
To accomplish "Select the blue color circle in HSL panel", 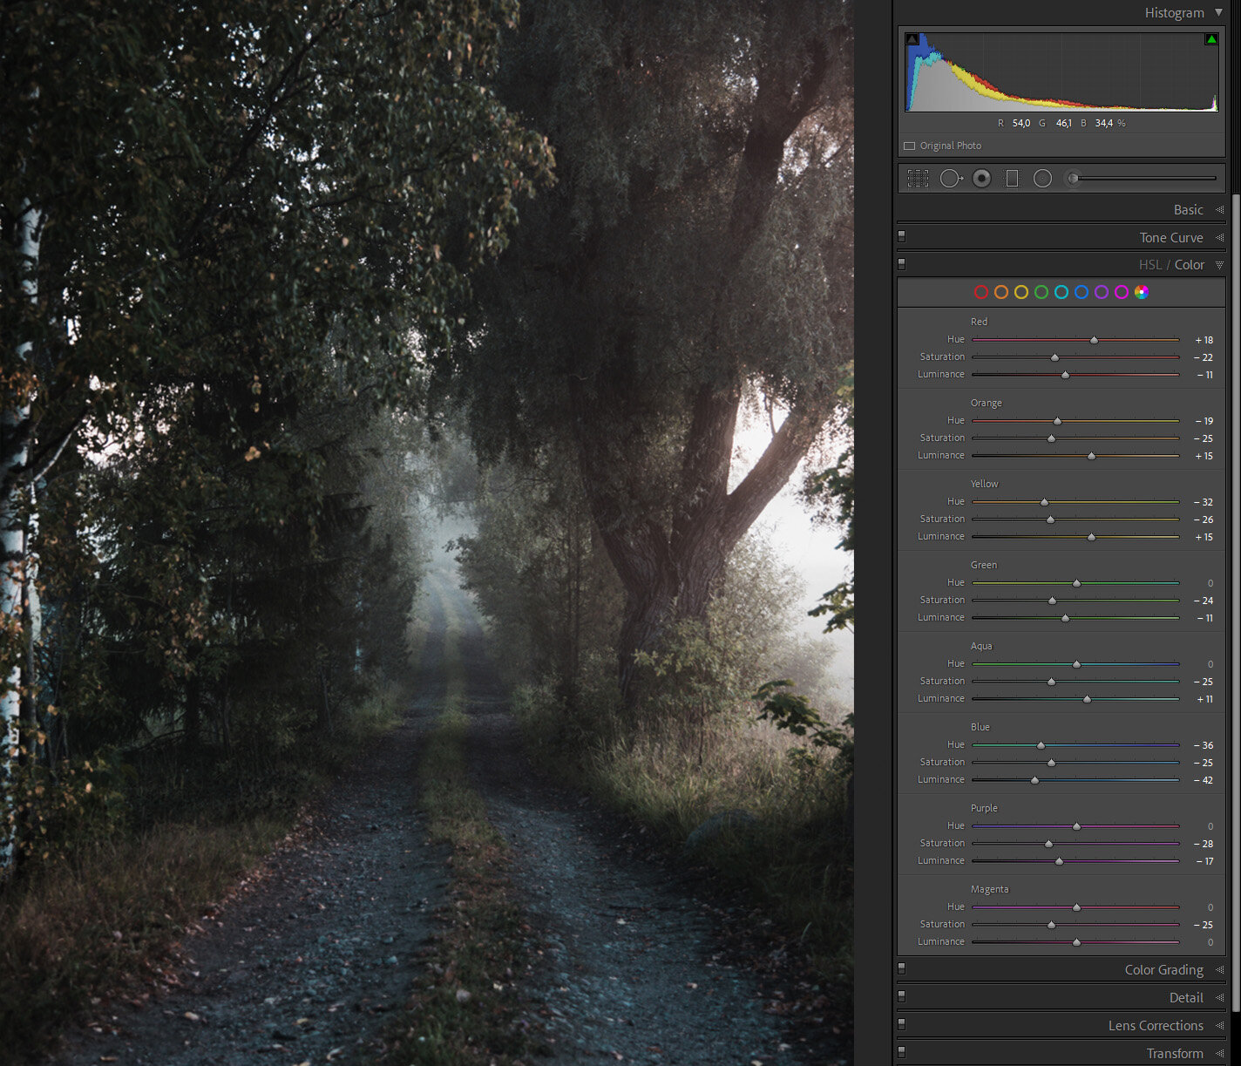I will point(1082,292).
